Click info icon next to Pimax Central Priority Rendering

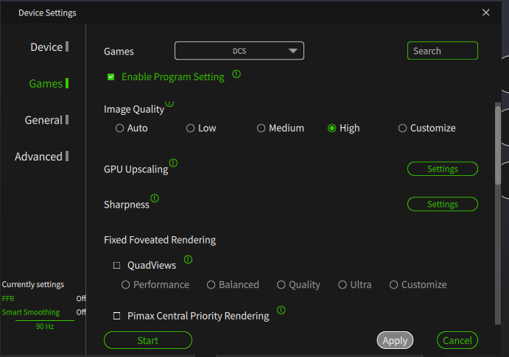click(x=281, y=311)
